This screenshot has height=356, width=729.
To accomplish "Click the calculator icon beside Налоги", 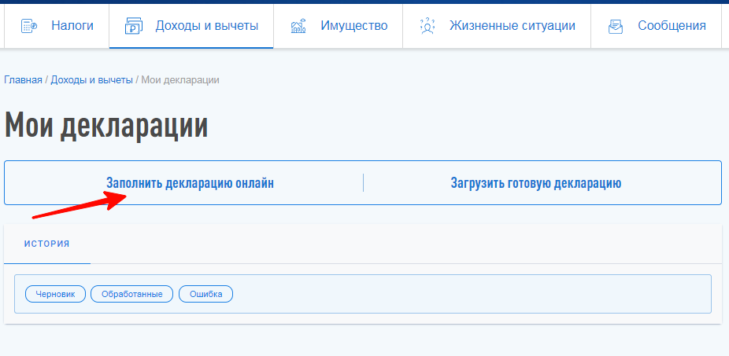I will point(29,26).
